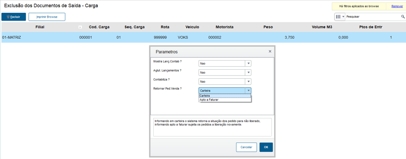Click the cargo code 000001 cell
The image size is (406, 159).
86,38
